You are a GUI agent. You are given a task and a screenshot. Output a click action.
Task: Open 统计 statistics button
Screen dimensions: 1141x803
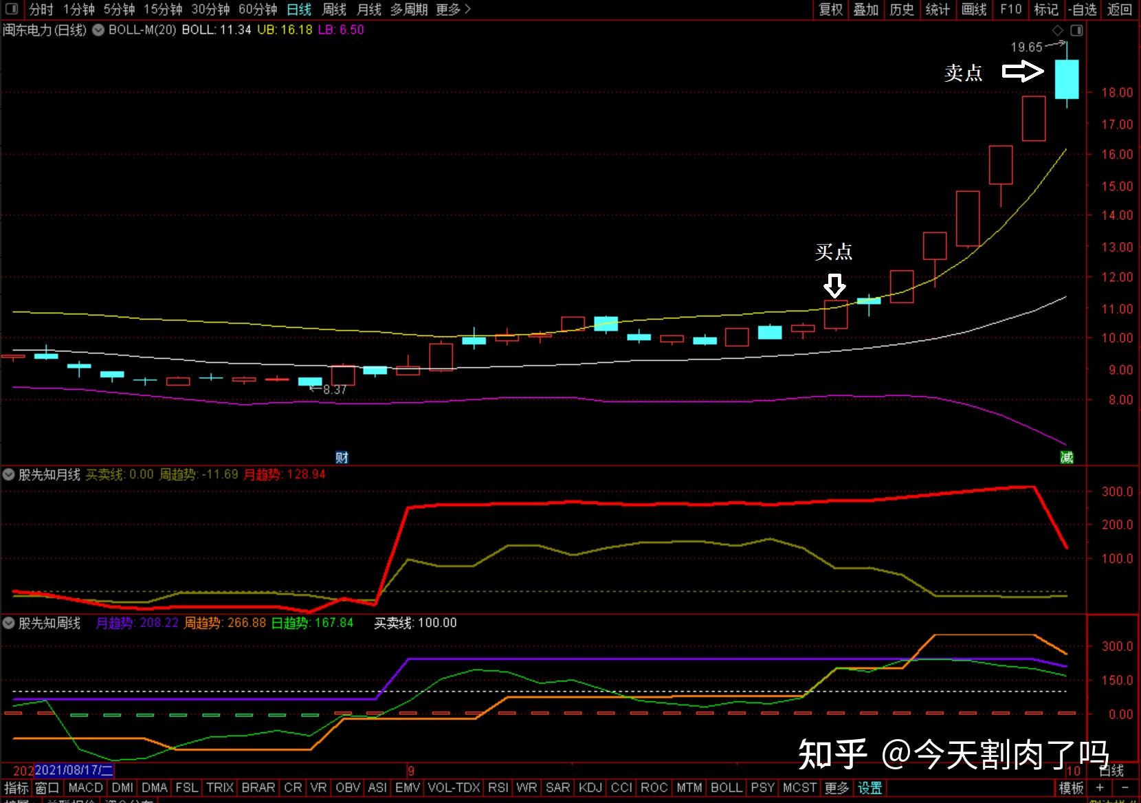click(x=938, y=9)
